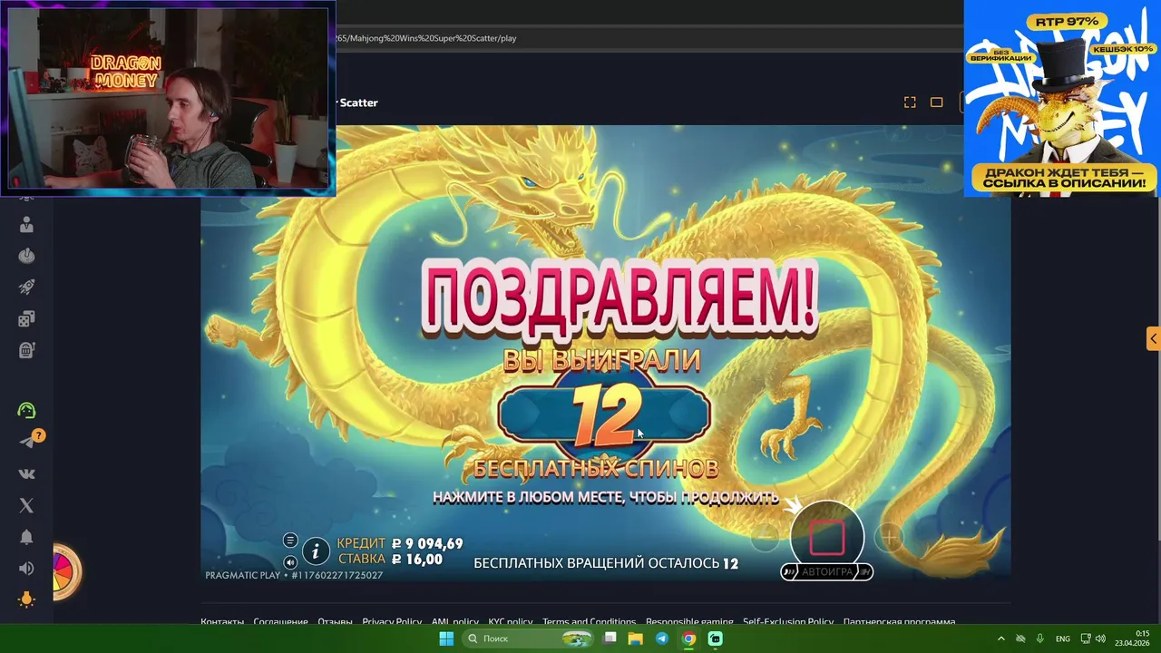The width and height of the screenshot is (1161, 653).
Task: Click the browser address bar URL
Action: click(x=426, y=38)
